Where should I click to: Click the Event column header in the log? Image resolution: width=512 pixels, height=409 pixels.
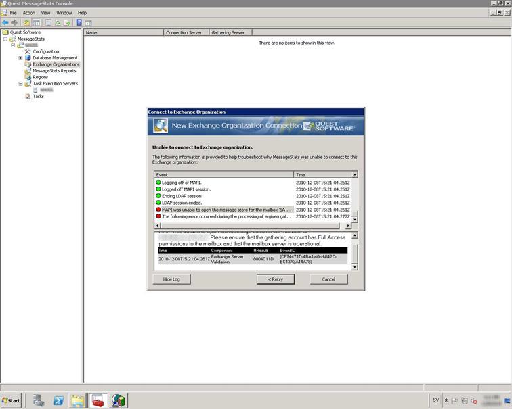coord(223,174)
